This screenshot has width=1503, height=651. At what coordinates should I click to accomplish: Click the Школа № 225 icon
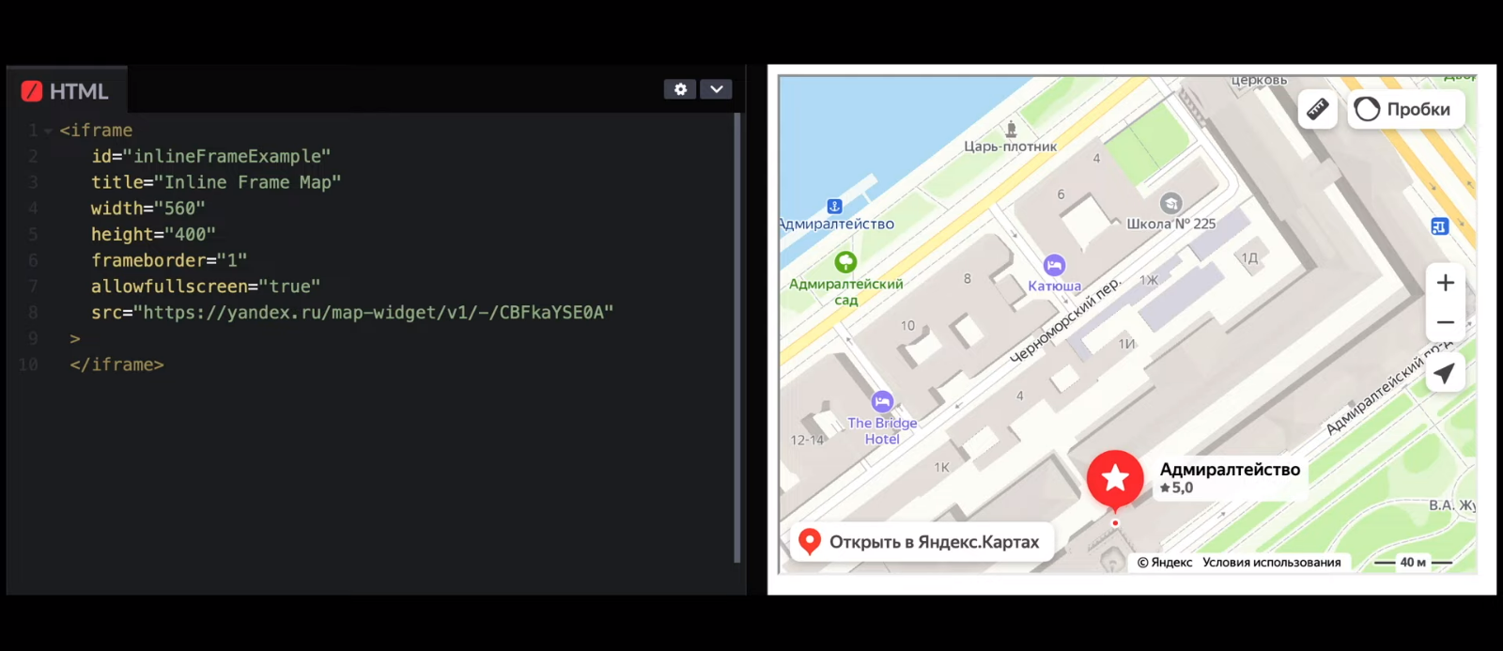pyautogui.click(x=1170, y=203)
